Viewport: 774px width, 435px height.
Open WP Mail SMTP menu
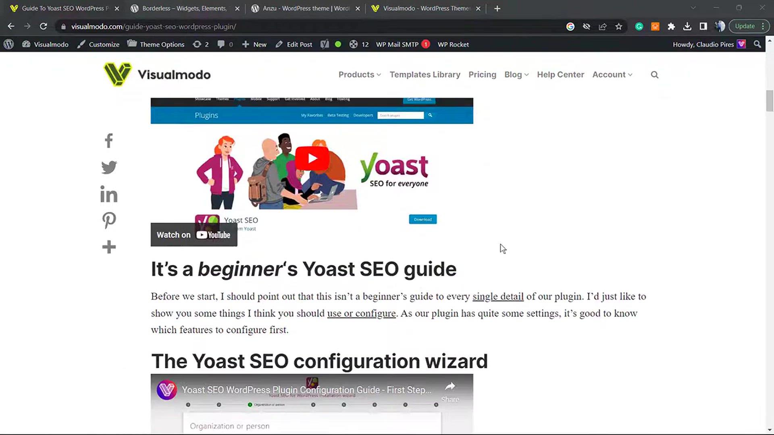[403, 44]
